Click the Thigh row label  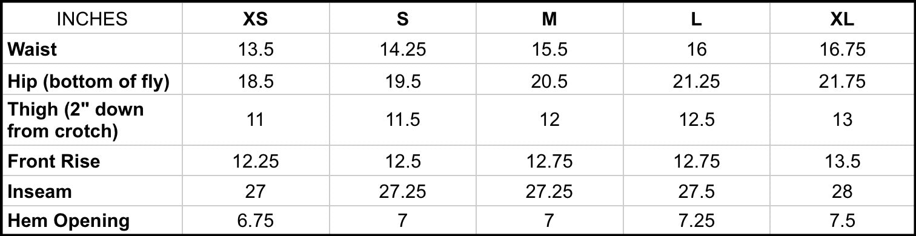(75, 120)
